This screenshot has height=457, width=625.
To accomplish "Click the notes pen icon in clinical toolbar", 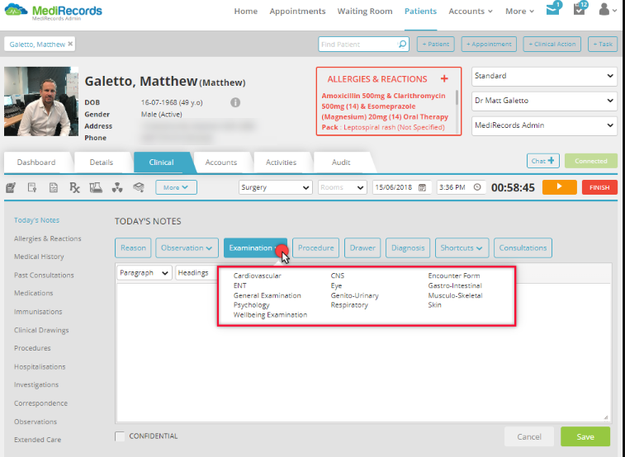I will pos(11,187).
